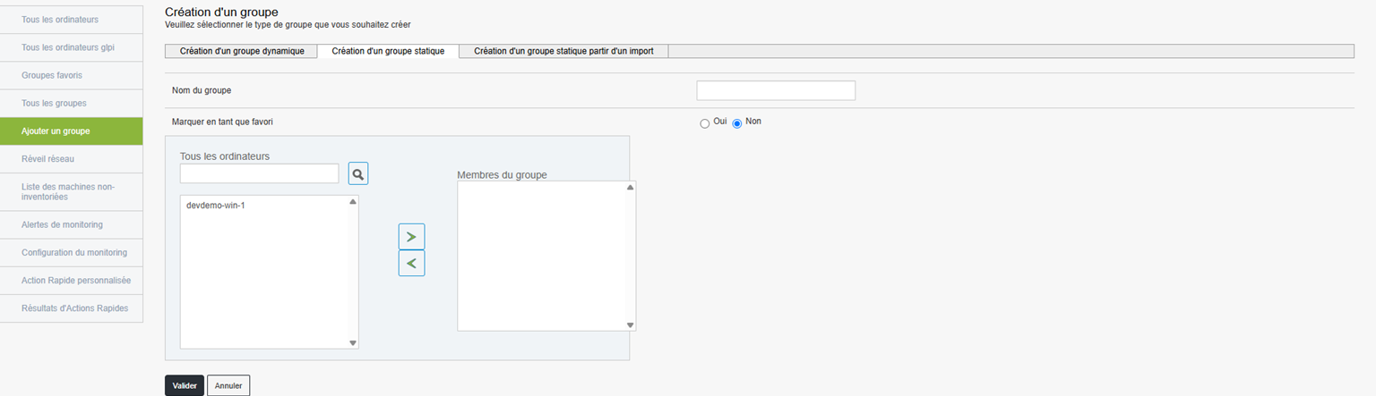Open the group static import tab
Viewport: 1376px width, 396px height.
pyautogui.click(x=563, y=51)
